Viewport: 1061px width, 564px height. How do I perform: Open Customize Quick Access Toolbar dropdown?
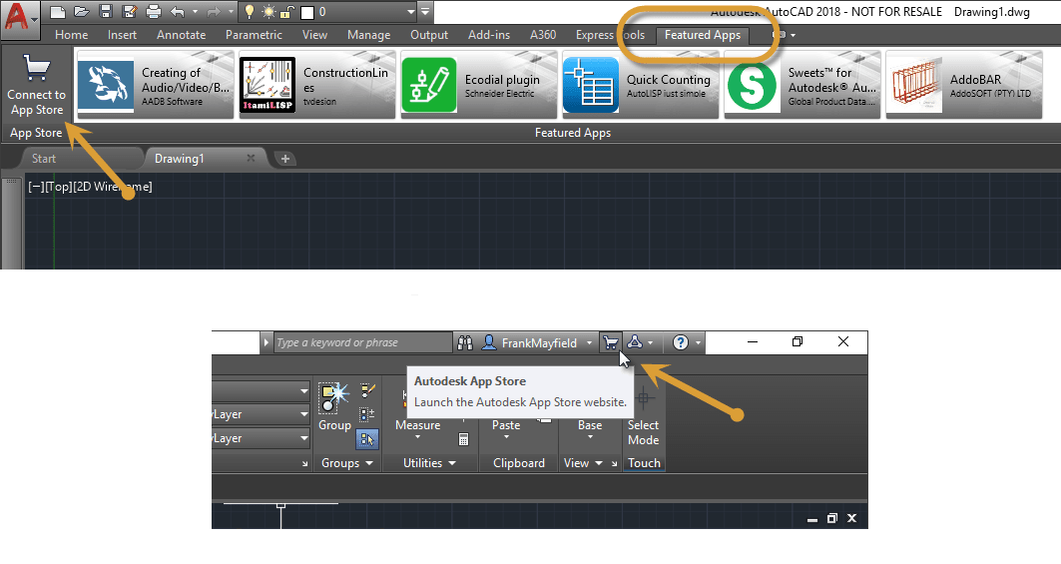click(x=425, y=12)
